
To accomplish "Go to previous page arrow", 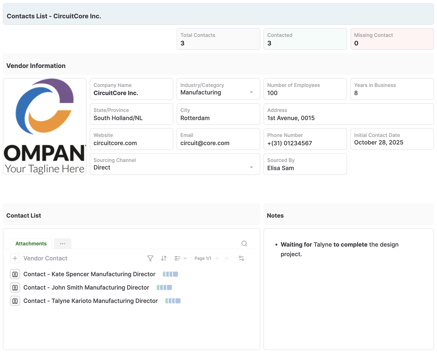I will coord(218,258).
